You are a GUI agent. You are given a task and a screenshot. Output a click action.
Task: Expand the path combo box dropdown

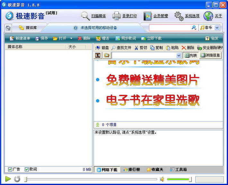(x=179, y=55)
